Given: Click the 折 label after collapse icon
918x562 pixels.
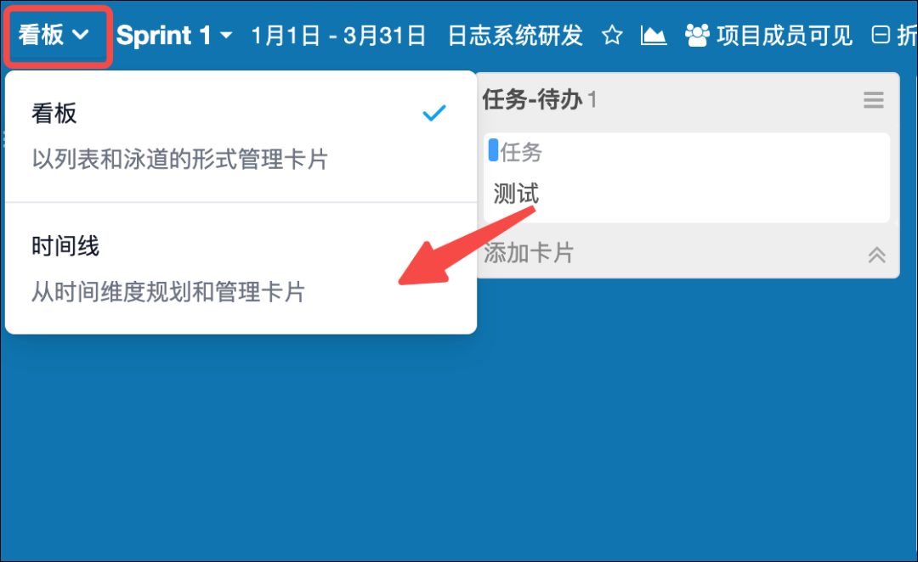Looking at the screenshot, I should [x=907, y=36].
